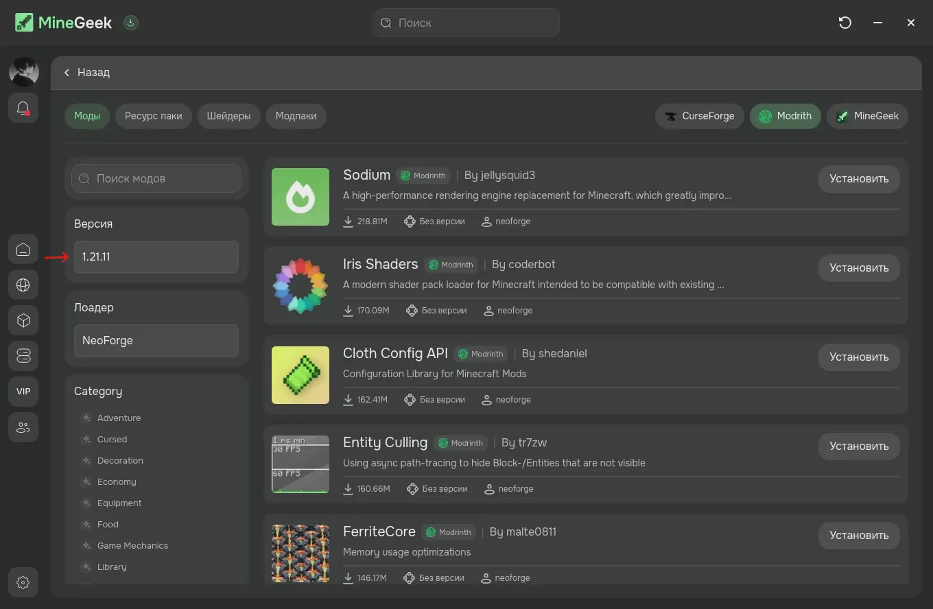Click the Decoration category icon
The image size is (933, 609).
(x=86, y=460)
